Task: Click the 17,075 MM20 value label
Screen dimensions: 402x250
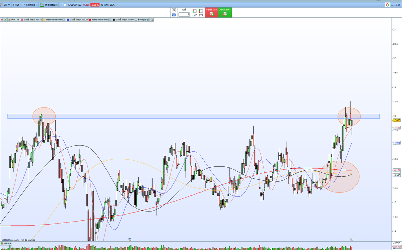Action: point(397,143)
